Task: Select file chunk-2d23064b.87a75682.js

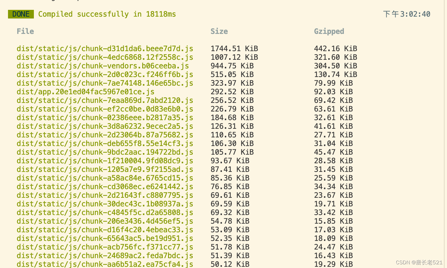Action: pyautogui.click(x=105, y=135)
